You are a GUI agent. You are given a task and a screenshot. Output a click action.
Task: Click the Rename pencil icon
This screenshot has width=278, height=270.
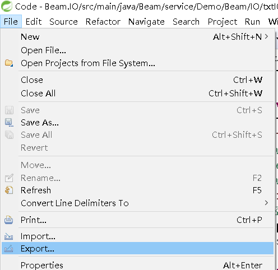(x=9, y=178)
